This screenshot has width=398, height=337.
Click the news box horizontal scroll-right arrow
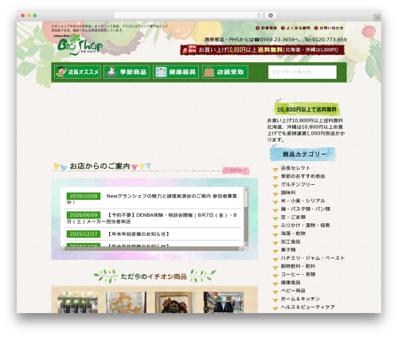[241, 249]
